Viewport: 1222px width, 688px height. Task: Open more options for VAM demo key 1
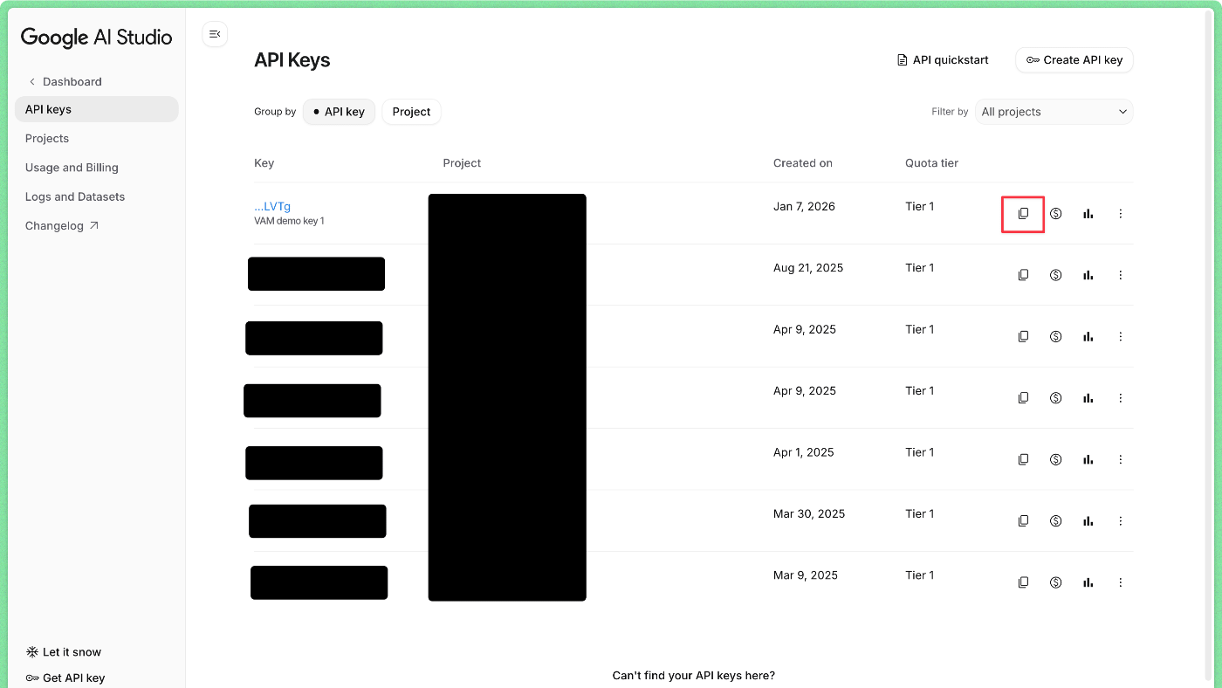(1120, 213)
